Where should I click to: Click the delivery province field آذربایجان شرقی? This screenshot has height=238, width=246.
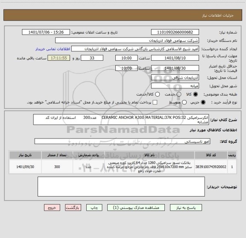(x=175, y=78)
